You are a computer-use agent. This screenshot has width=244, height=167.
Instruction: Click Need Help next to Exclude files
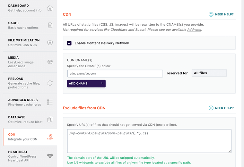224,108
